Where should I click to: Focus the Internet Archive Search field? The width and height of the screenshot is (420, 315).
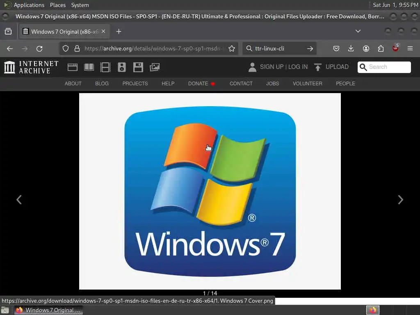[x=384, y=67]
